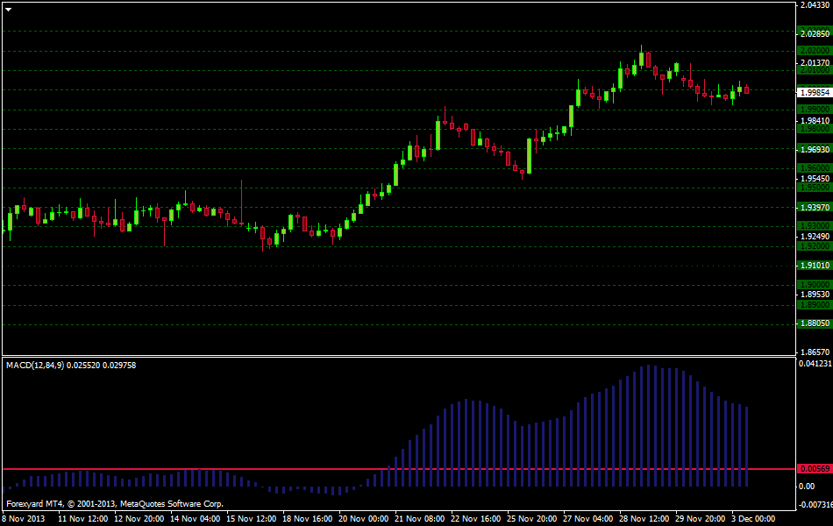The image size is (833, 526).
Task: Click the green 1.99000 level label
Action: tap(815, 109)
